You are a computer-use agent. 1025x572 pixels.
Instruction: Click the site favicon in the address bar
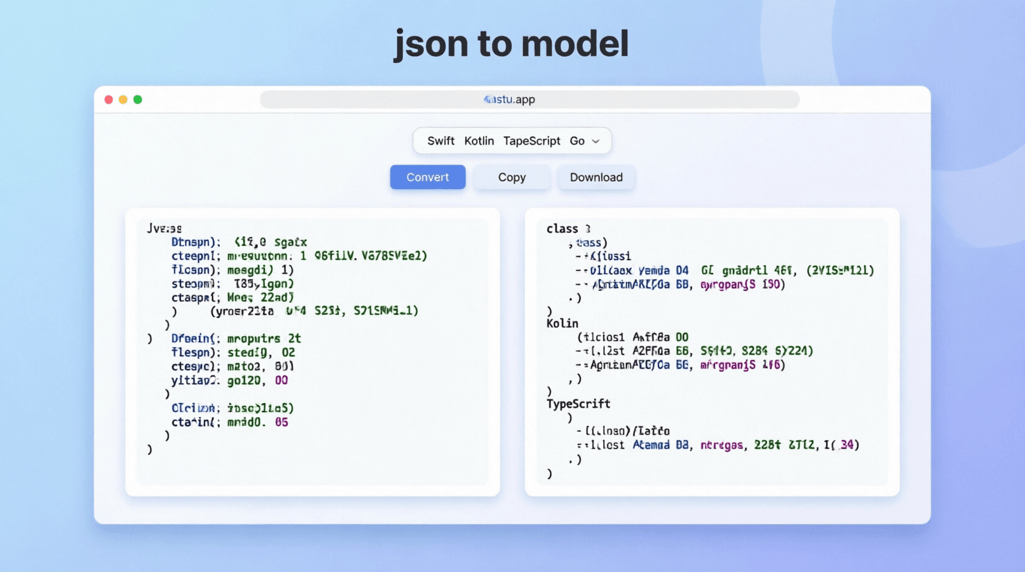pos(488,99)
